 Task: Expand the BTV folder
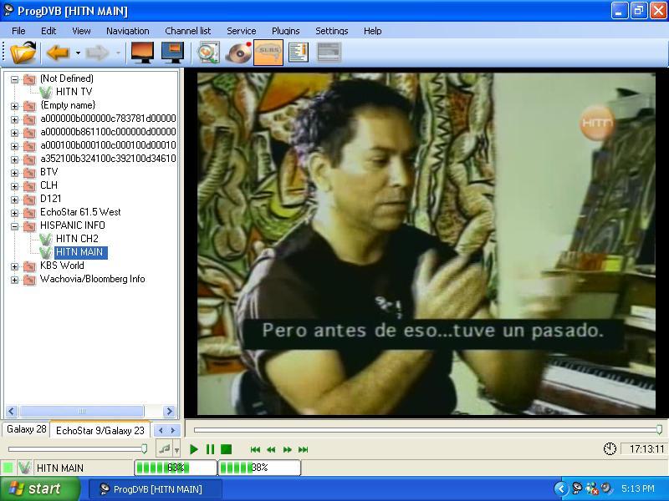pyautogui.click(x=14, y=173)
